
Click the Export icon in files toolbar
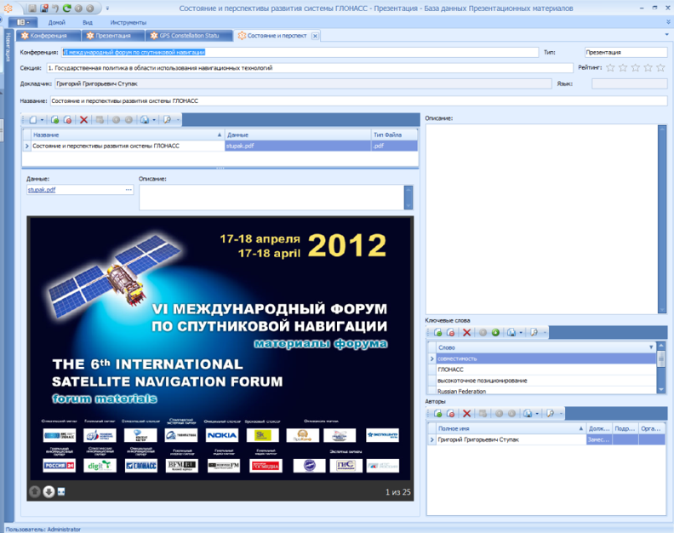145,120
